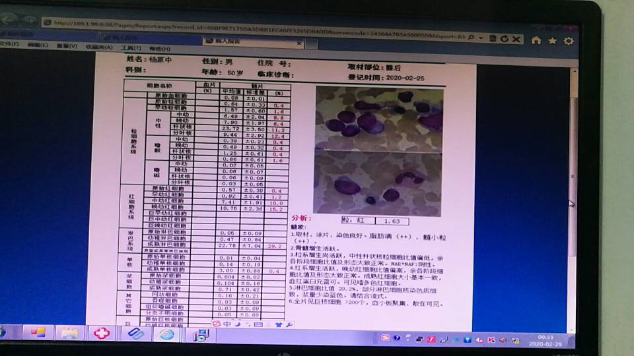The width and height of the screenshot is (634, 356).
Task: Click the 2.骨髓增生活跃 analysis line
Action: tap(316, 249)
